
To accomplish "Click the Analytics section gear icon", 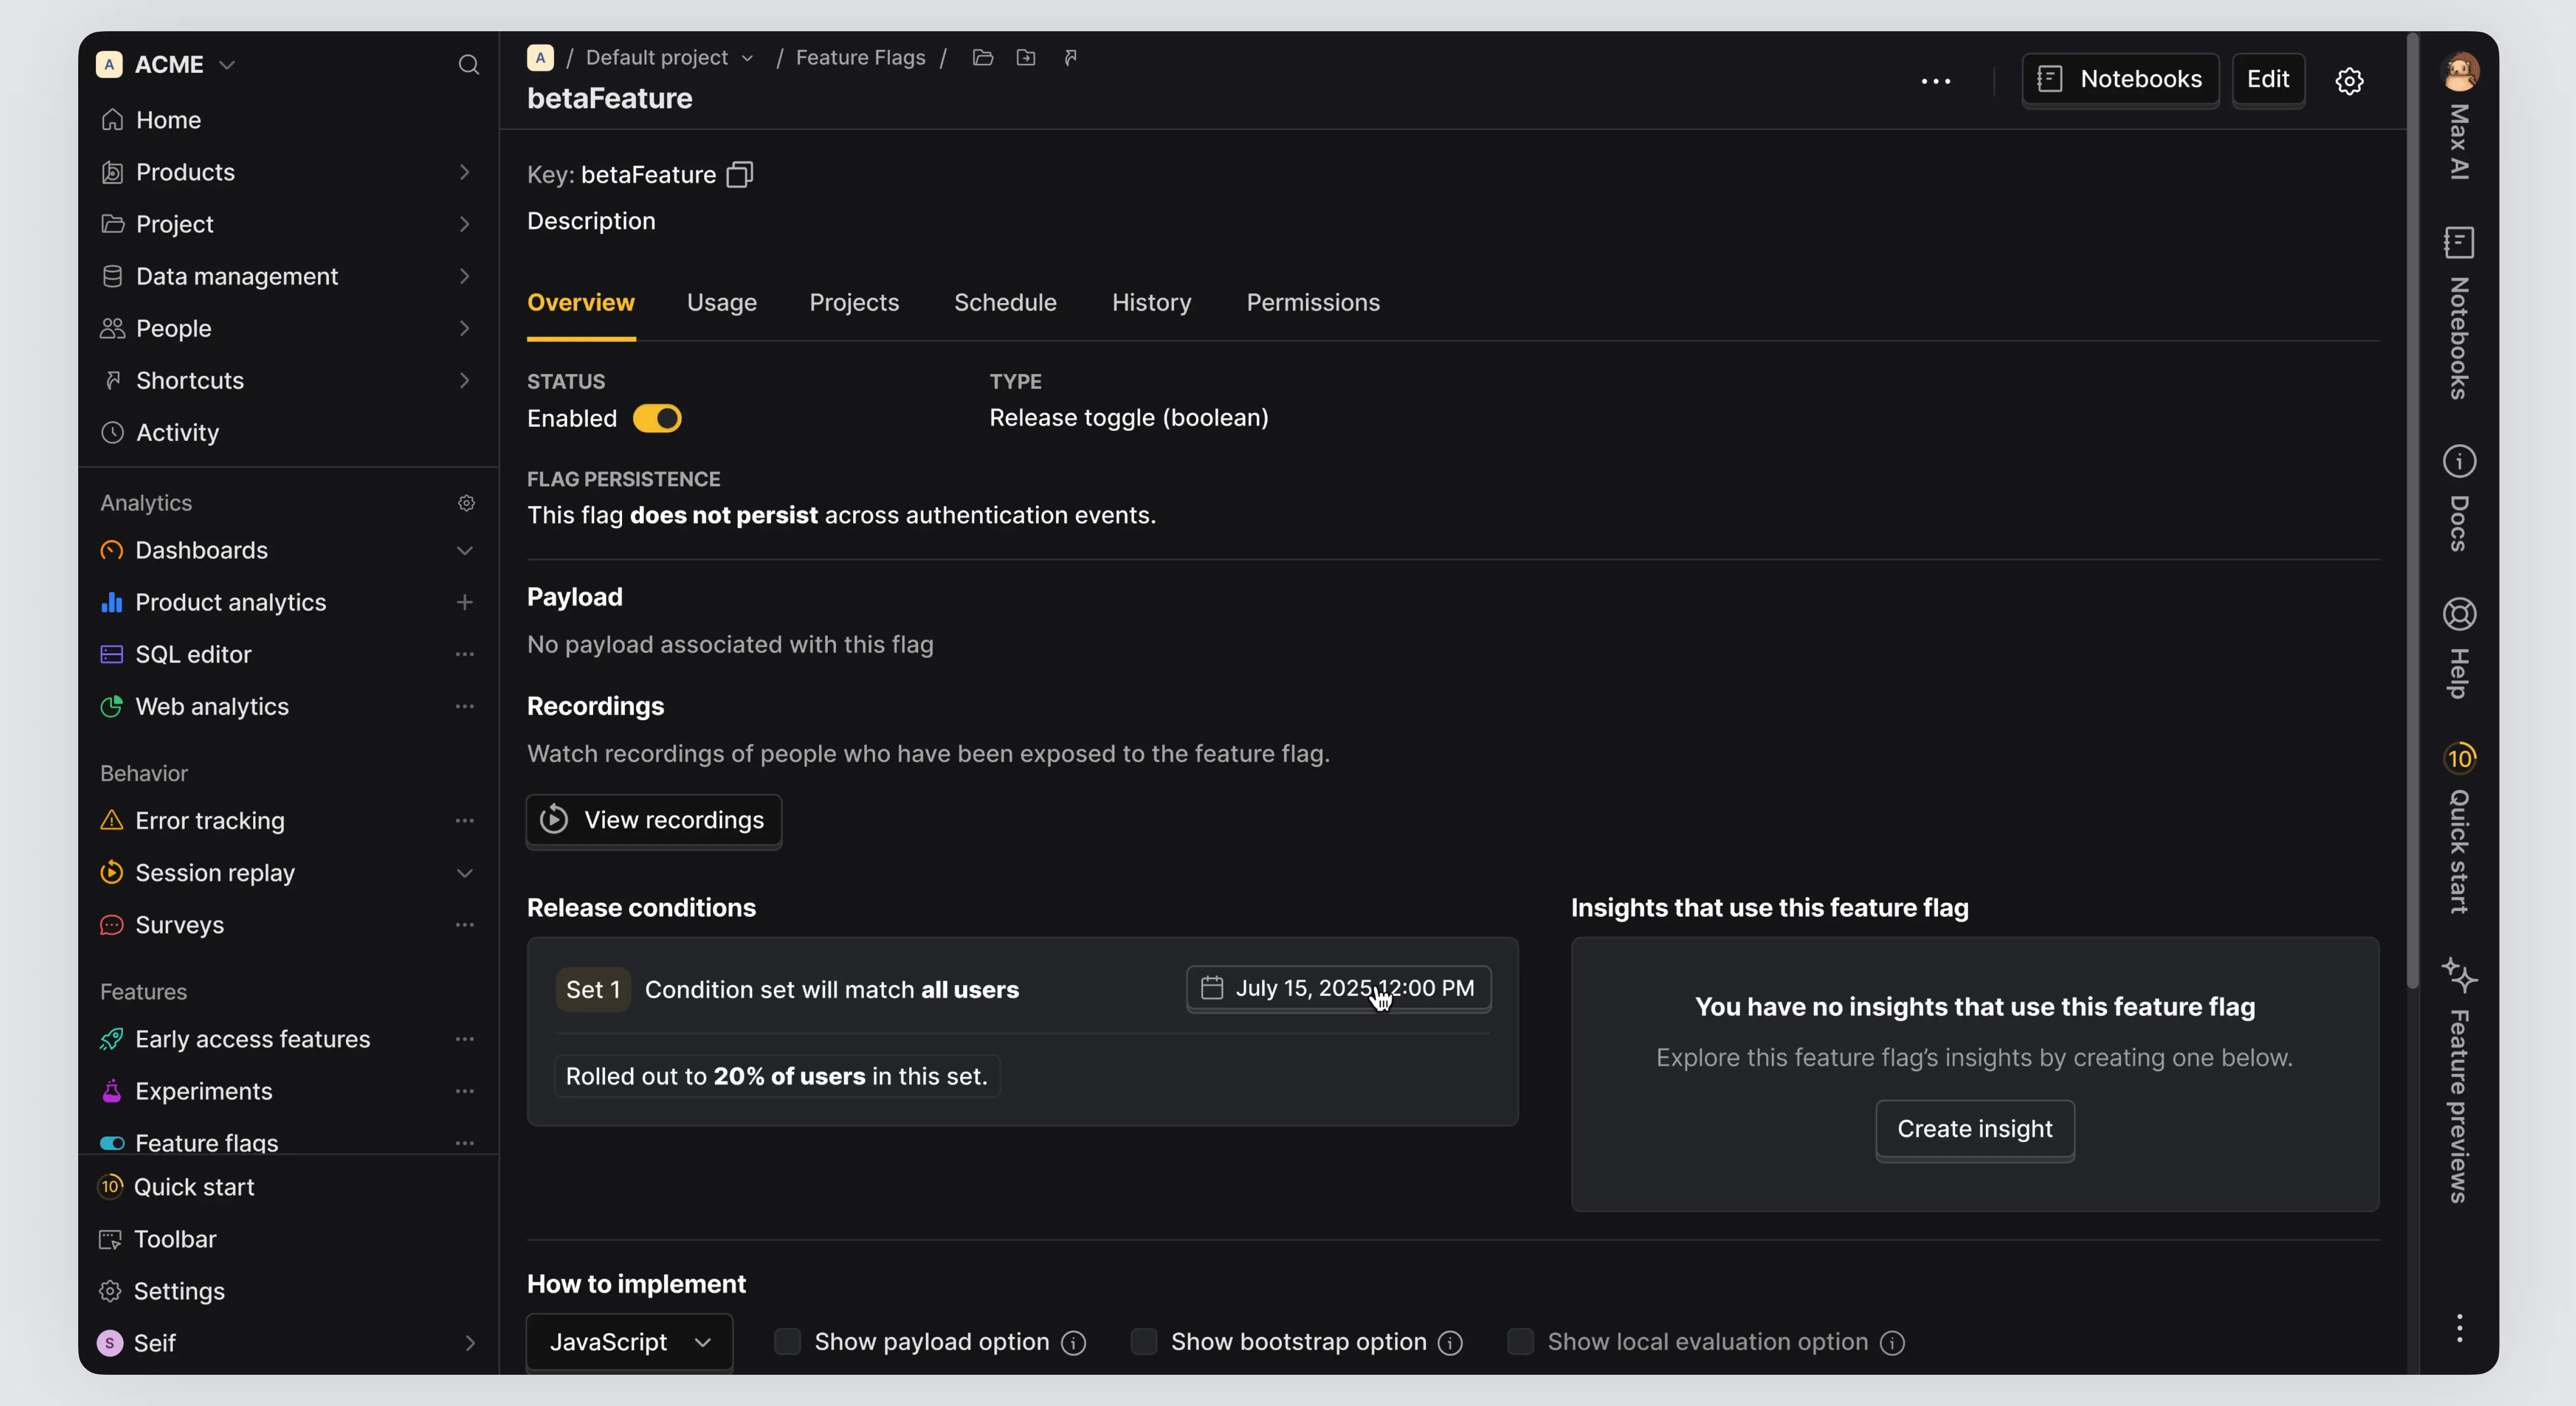I will coord(466,503).
